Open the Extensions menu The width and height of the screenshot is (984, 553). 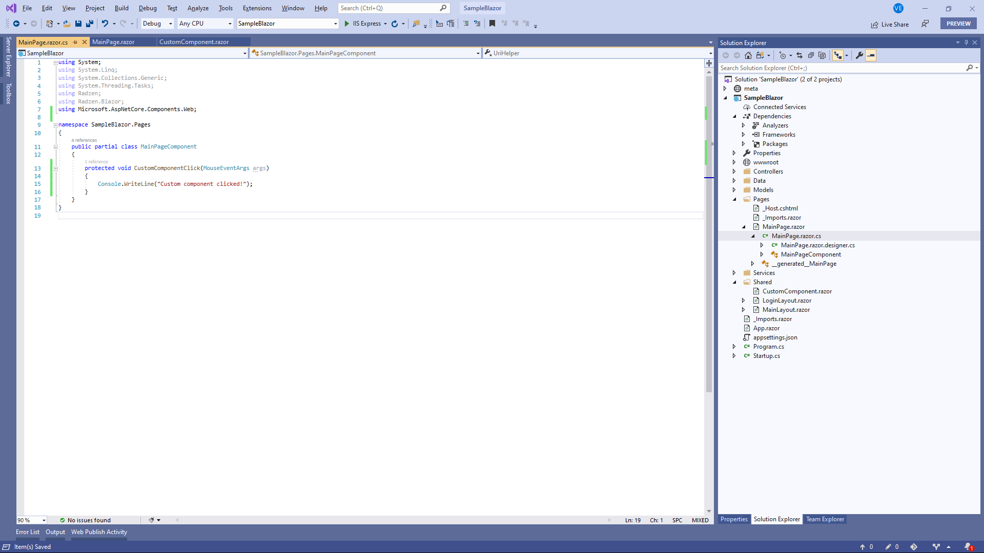point(257,8)
